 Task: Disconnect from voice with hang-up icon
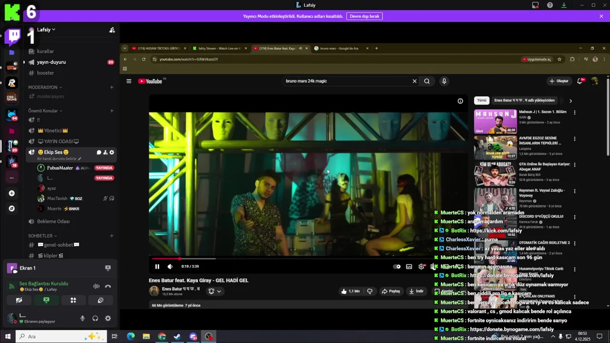pos(108,286)
